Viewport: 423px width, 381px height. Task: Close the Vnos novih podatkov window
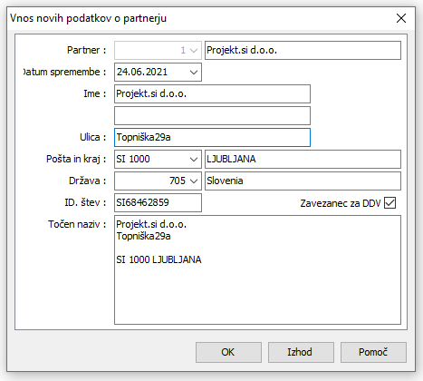[401, 18]
